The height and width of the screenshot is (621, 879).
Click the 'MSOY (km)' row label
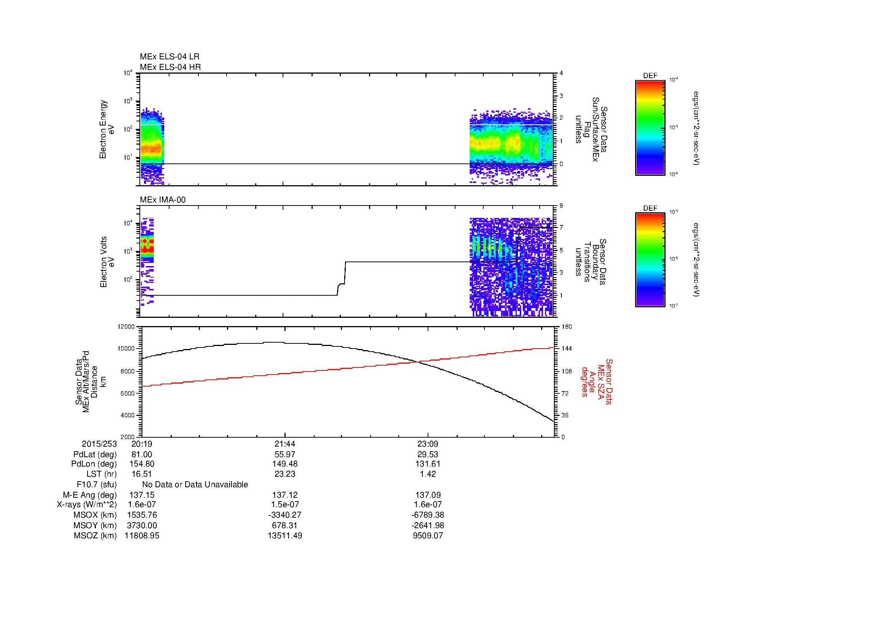click(x=95, y=526)
